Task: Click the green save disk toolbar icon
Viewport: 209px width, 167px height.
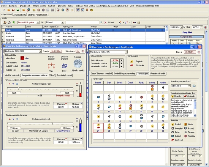Action: [18, 10]
